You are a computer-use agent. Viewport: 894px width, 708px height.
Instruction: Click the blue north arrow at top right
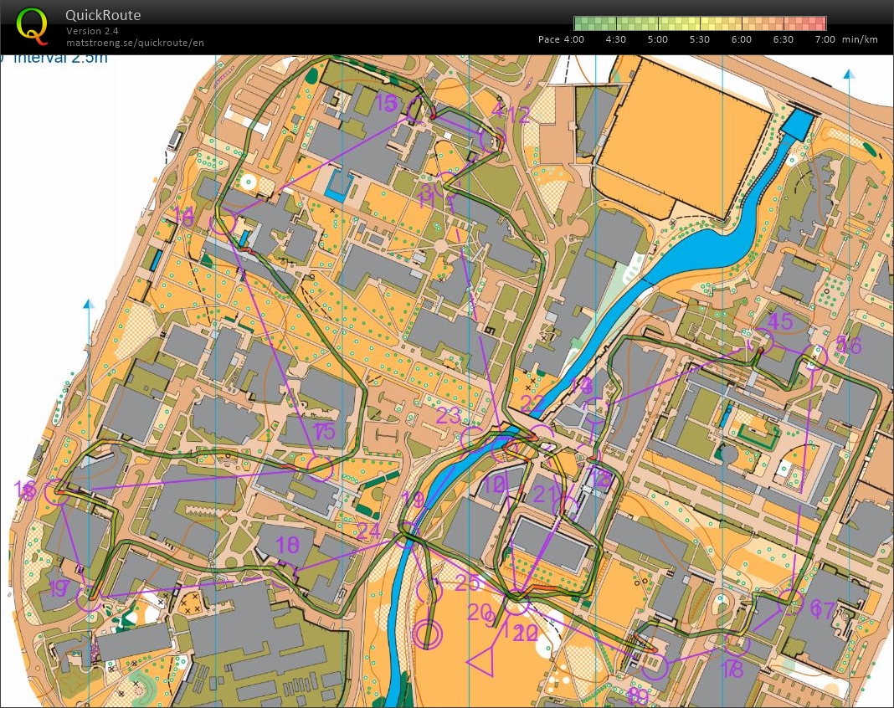[x=849, y=75]
